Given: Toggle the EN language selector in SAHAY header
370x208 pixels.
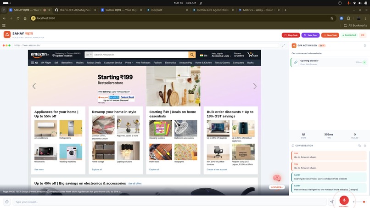Looking at the screenshot, I should (363, 35).
